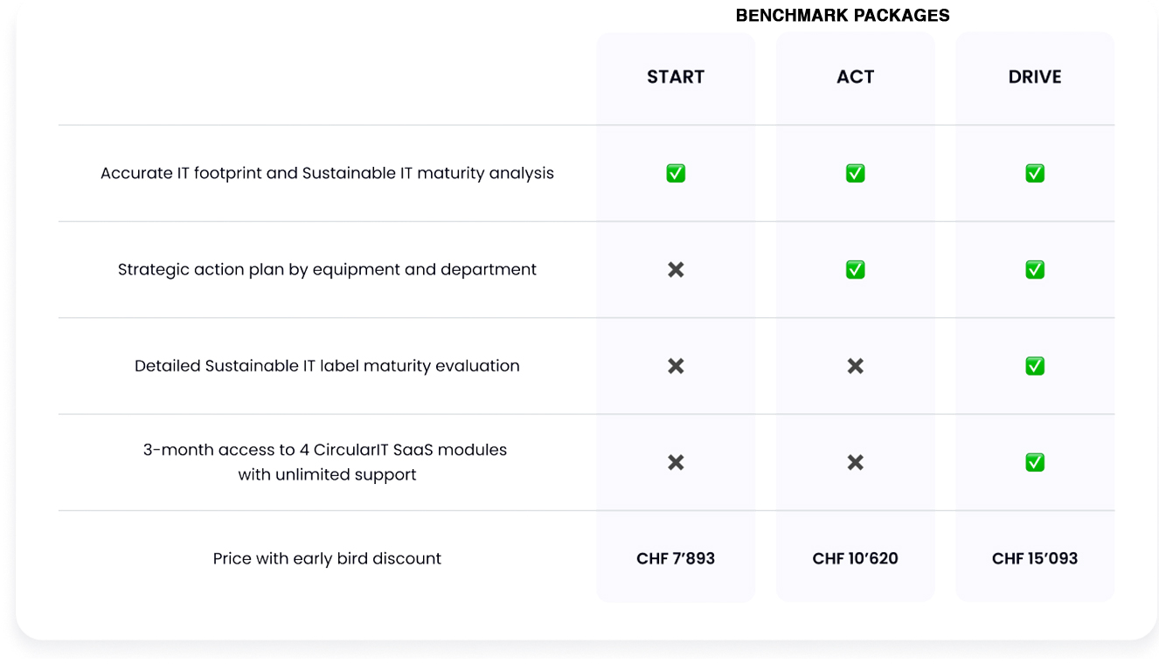
Task: Click the DRIVE checkmark for CircularIT SaaS modules
Action: tap(1035, 461)
